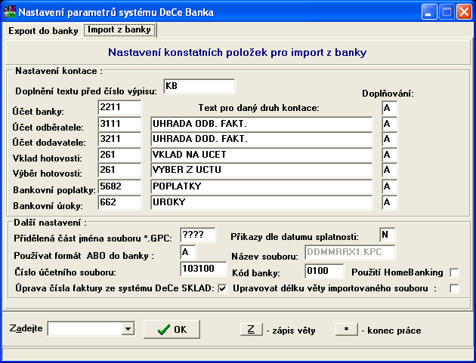Viewport: 476px width, 363px height.
Task: Click the Účet odběratele account field 3111
Action: tap(119, 124)
